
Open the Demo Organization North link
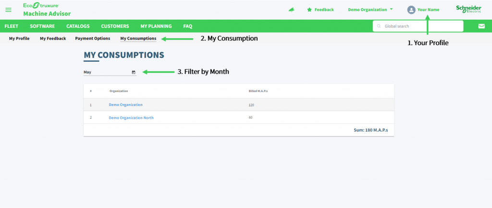pos(131,118)
